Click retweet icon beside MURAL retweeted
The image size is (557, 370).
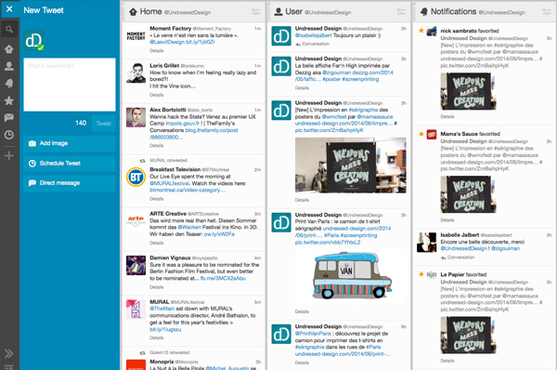142,161
